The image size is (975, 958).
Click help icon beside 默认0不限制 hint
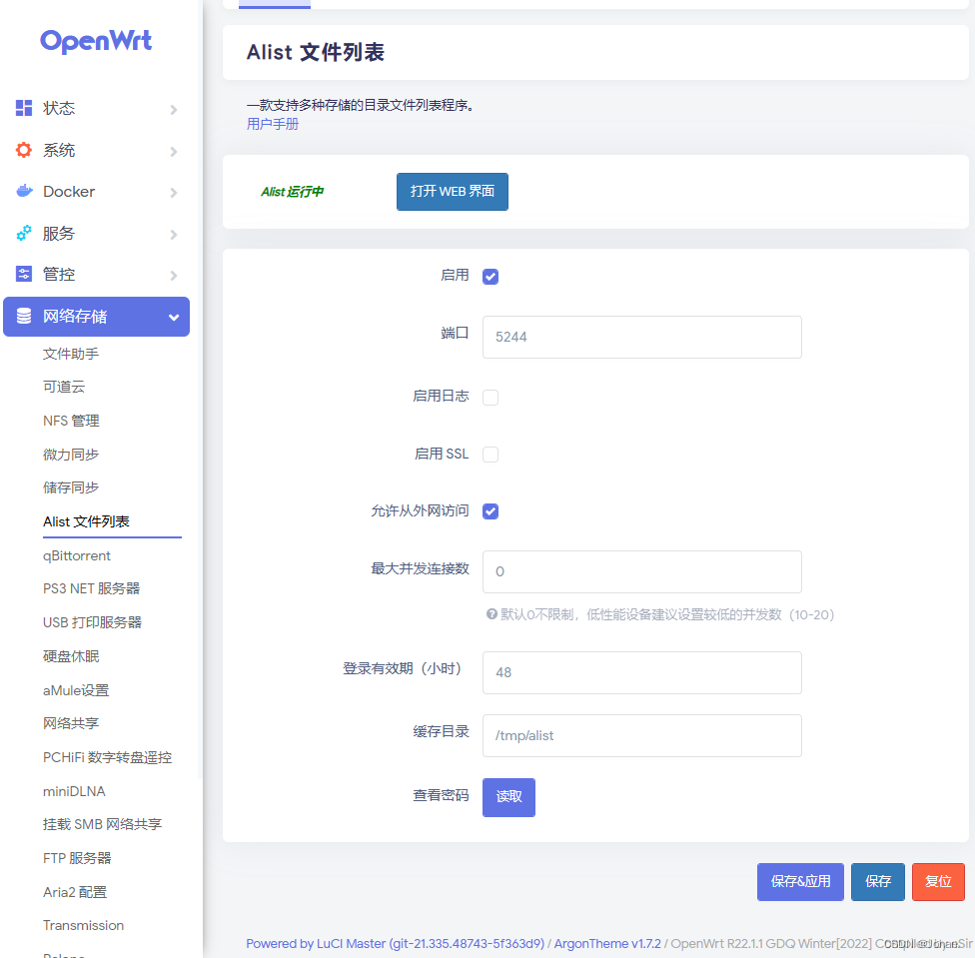(491, 614)
